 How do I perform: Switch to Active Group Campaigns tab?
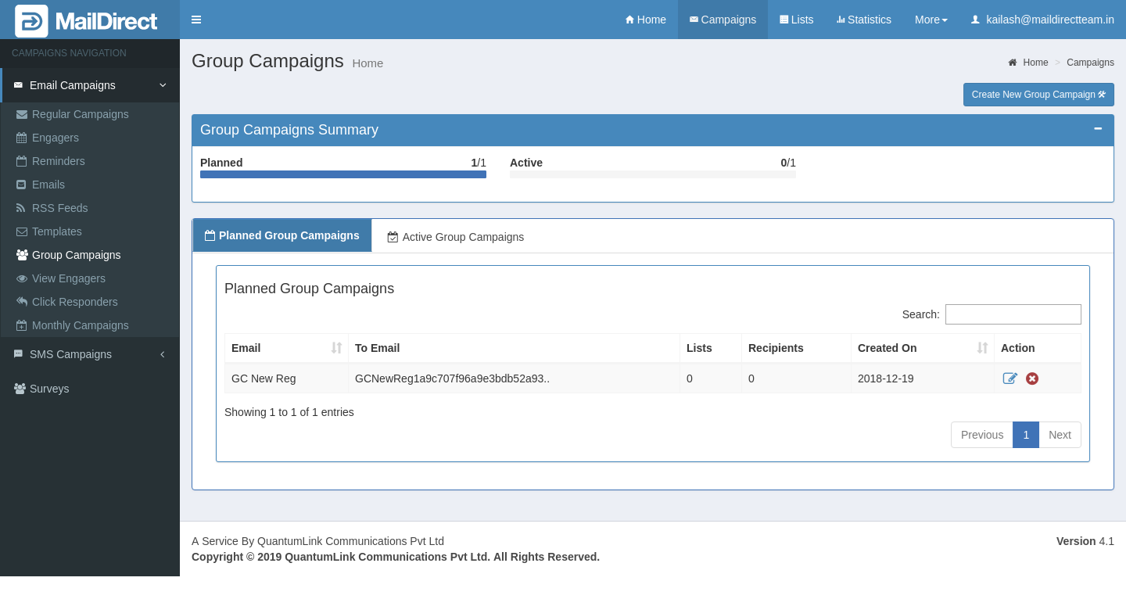455,237
